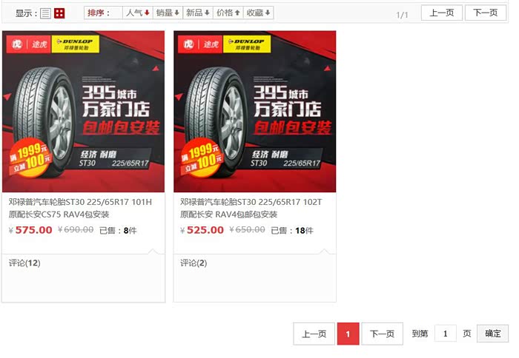This screenshot has height=358, width=519.
Task: Sort products by 新品 newest
Action: tap(198, 13)
